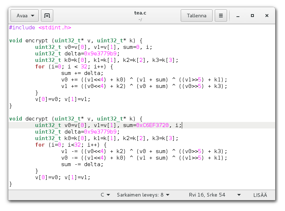
Task: Click the last closing brace of decrypt
Action: [x=11, y=184]
